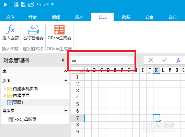Click the select-all corner of the grid
Screen dimensions: 185x137
78,70
